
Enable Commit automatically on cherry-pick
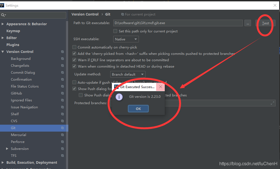(74, 47)
